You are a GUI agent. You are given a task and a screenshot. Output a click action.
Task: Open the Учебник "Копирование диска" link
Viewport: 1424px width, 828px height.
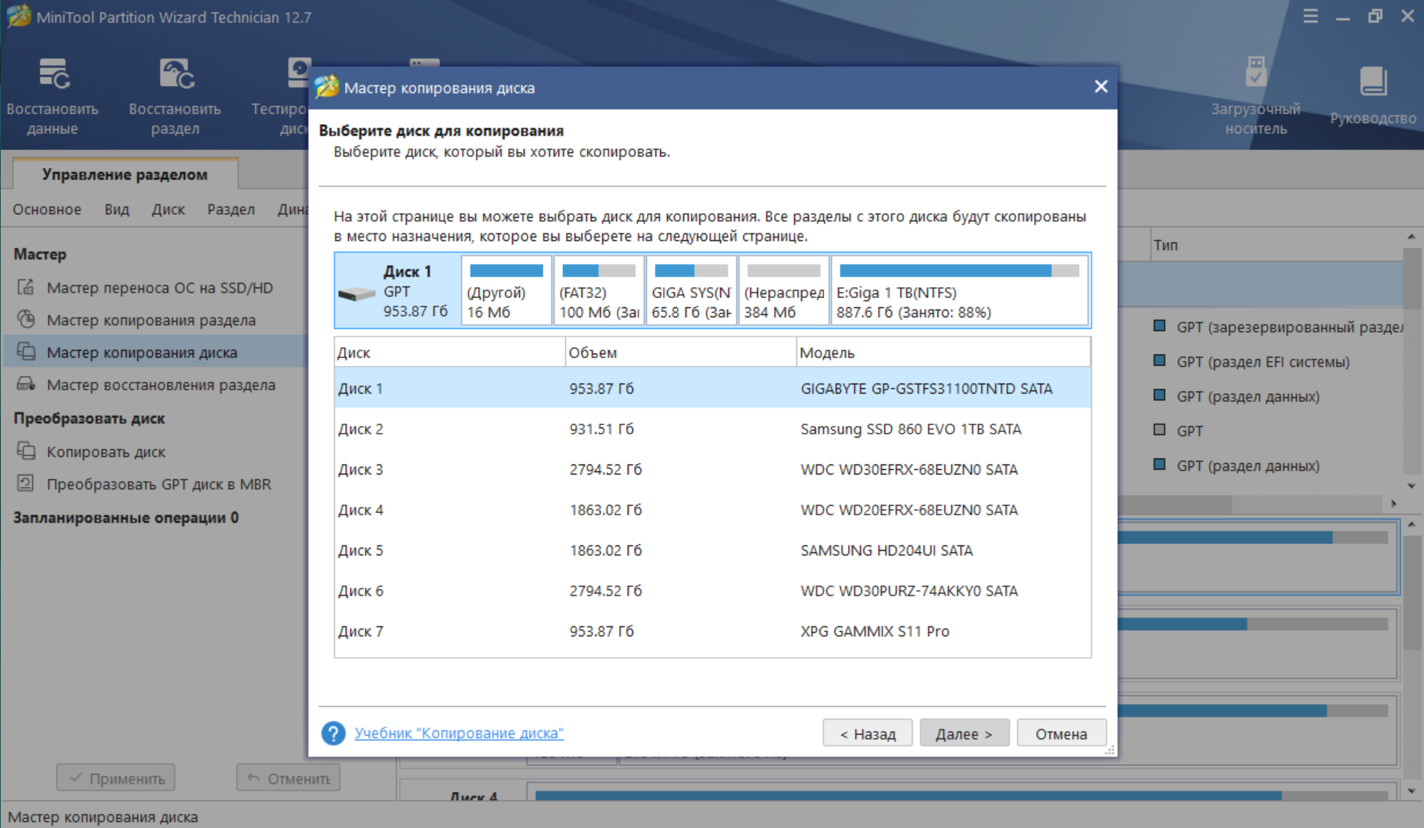[x=459, y=733]
